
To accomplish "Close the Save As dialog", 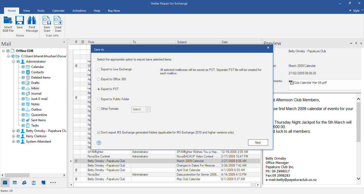I will point(268,47).
